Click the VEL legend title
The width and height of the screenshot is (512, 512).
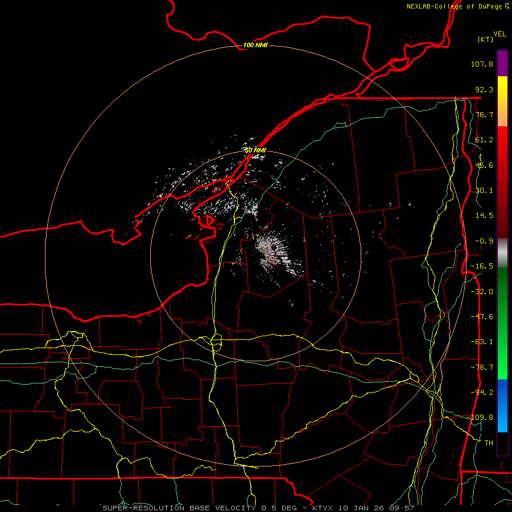click(500, 34)
